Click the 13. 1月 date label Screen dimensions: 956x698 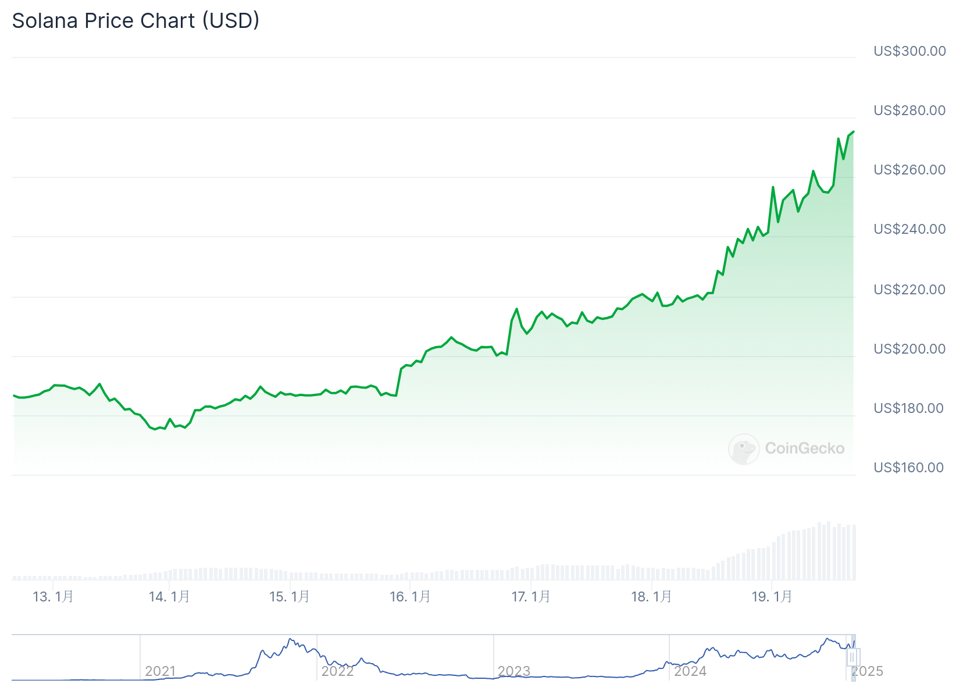point(53,597)
